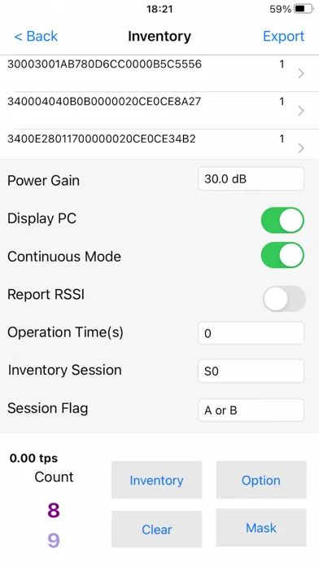The width and height of the screenshot is (319, 567).
Task: Turn off Continuous Mode switch
Action: (282, 255)
